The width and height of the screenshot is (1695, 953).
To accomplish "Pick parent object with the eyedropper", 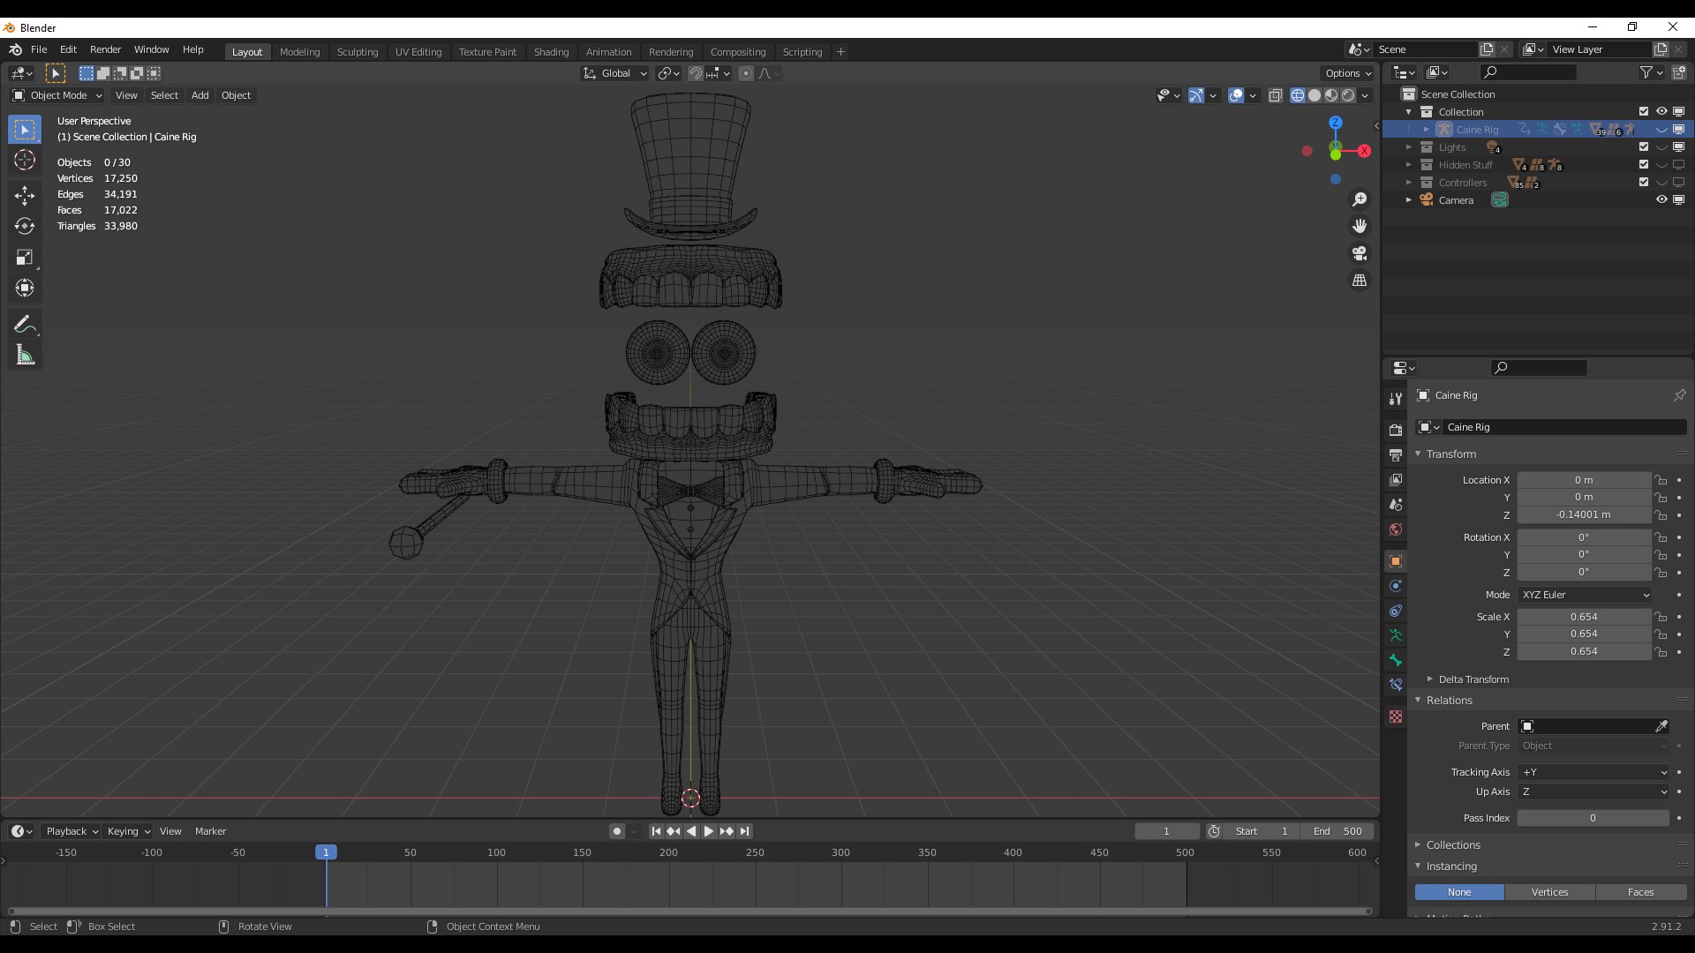I will pyautogui.click(x=1661, y=726).
